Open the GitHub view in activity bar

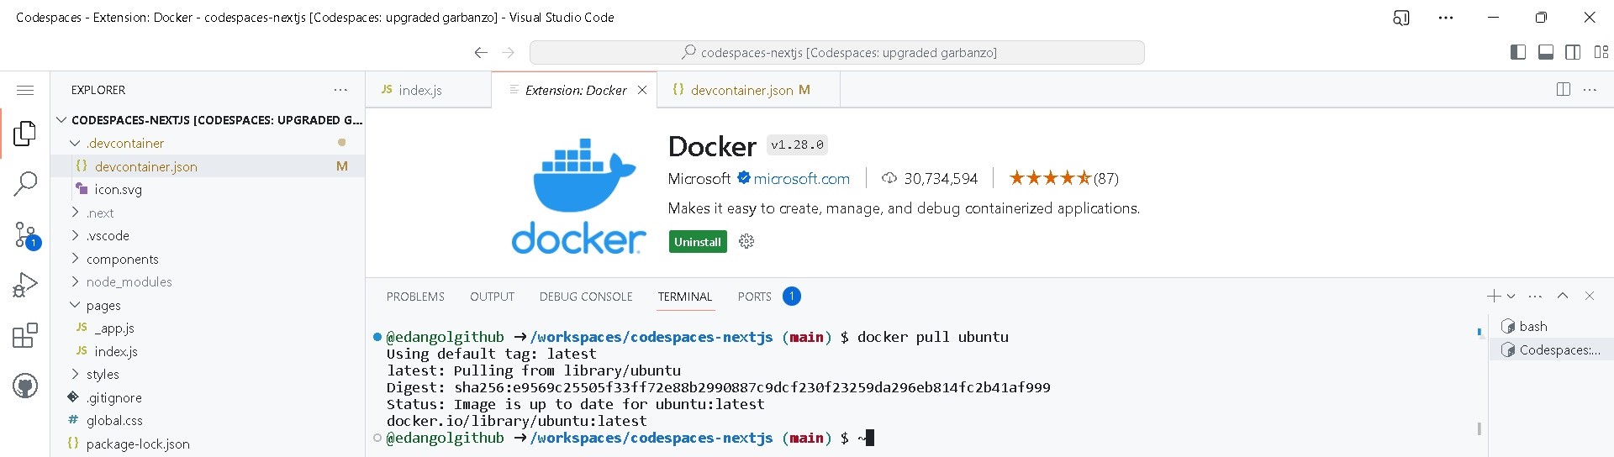point(25,386)
